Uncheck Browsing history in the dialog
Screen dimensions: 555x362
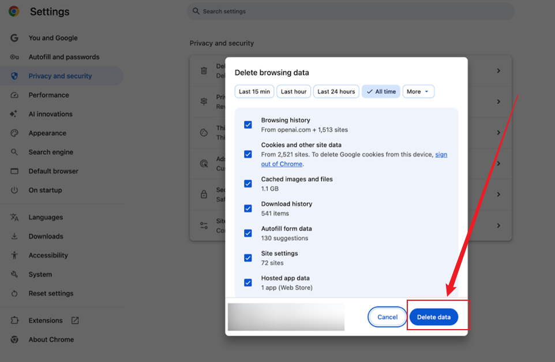click(x=248, y=124)
